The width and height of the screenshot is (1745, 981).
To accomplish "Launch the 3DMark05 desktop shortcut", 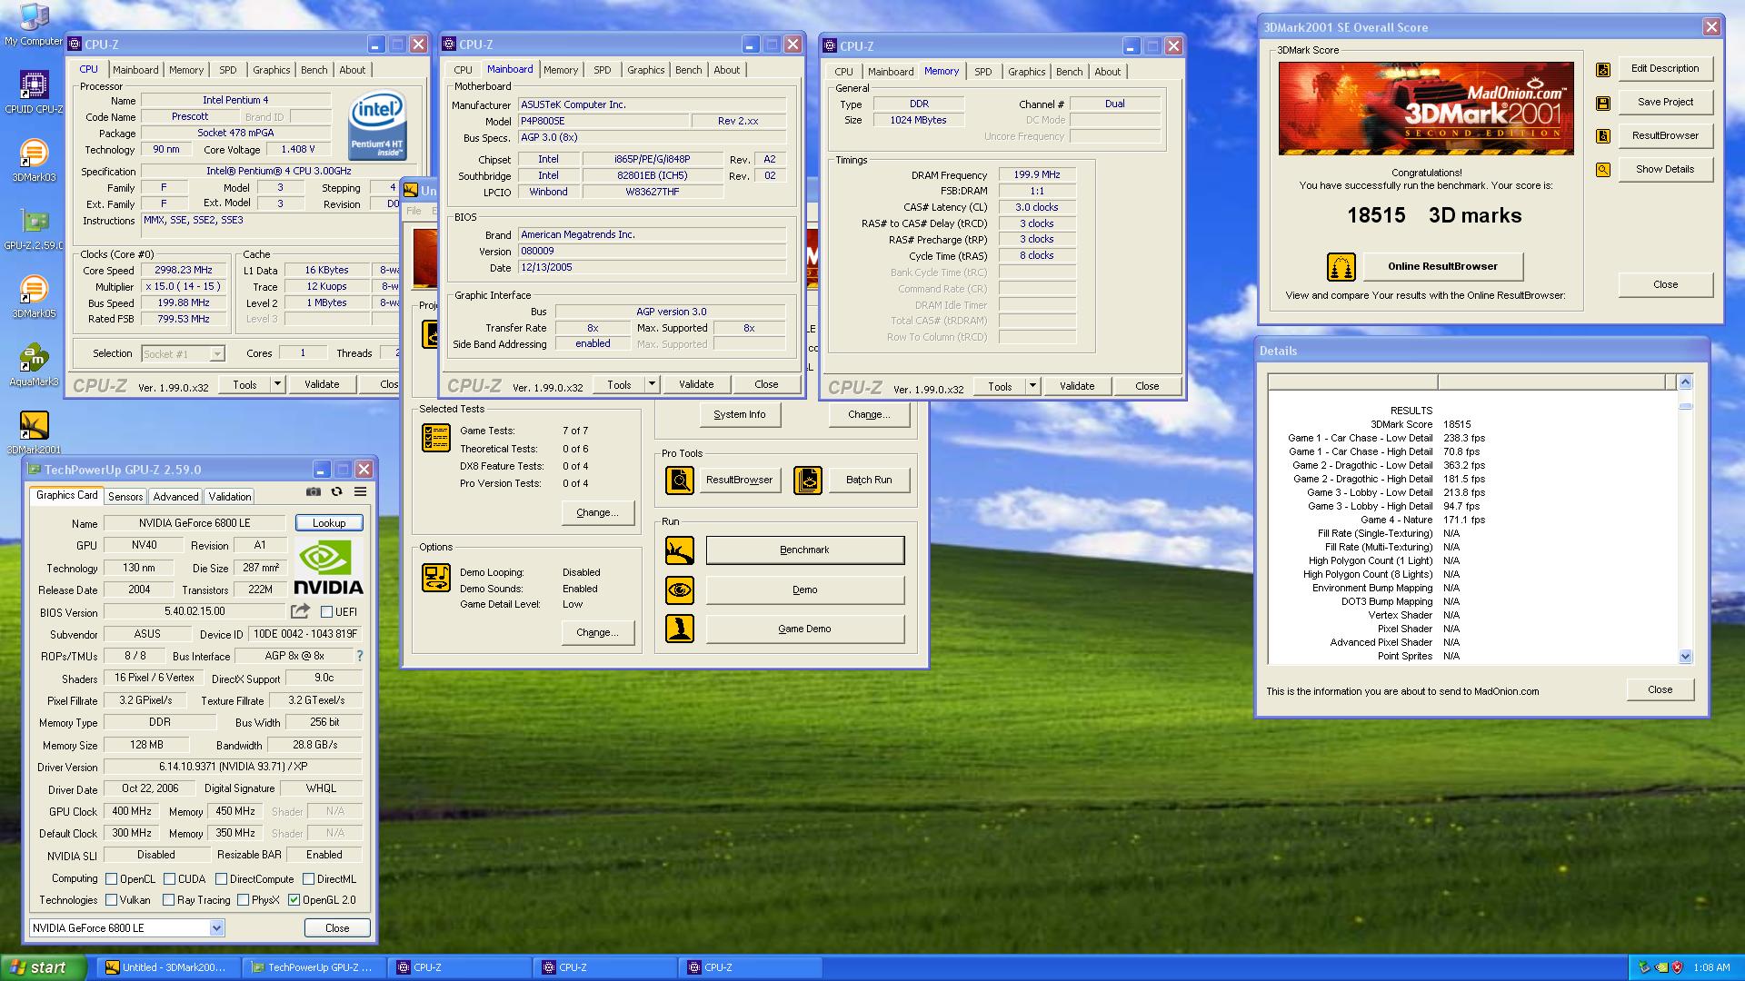I will click(34, 297).
